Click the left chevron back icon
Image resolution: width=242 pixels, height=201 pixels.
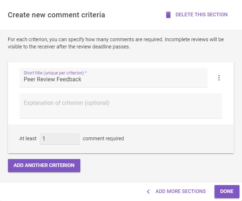click(x=148, y=192)
